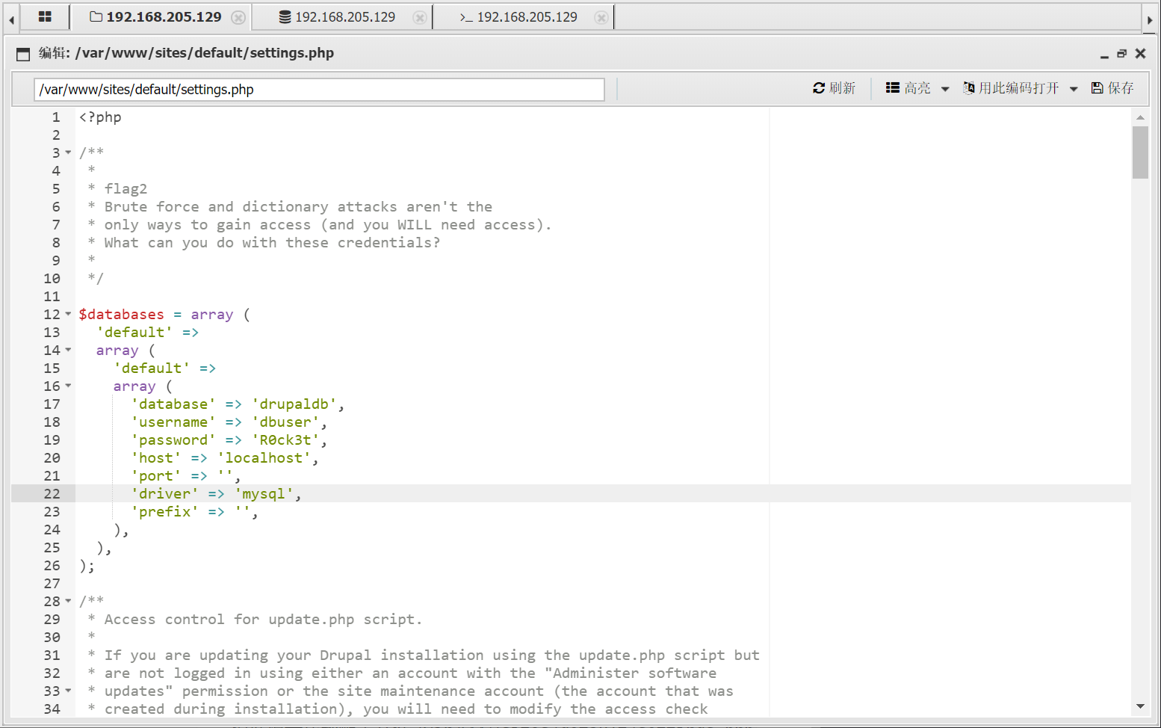
Task: Collapse the comment block at line 3
Action: pos(68,152)
